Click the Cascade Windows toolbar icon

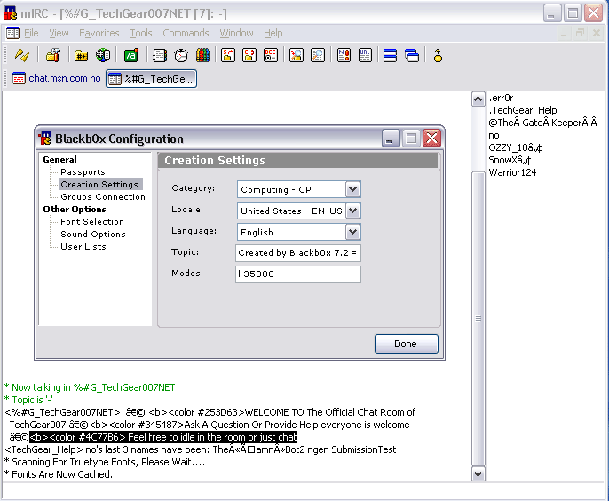412,55
